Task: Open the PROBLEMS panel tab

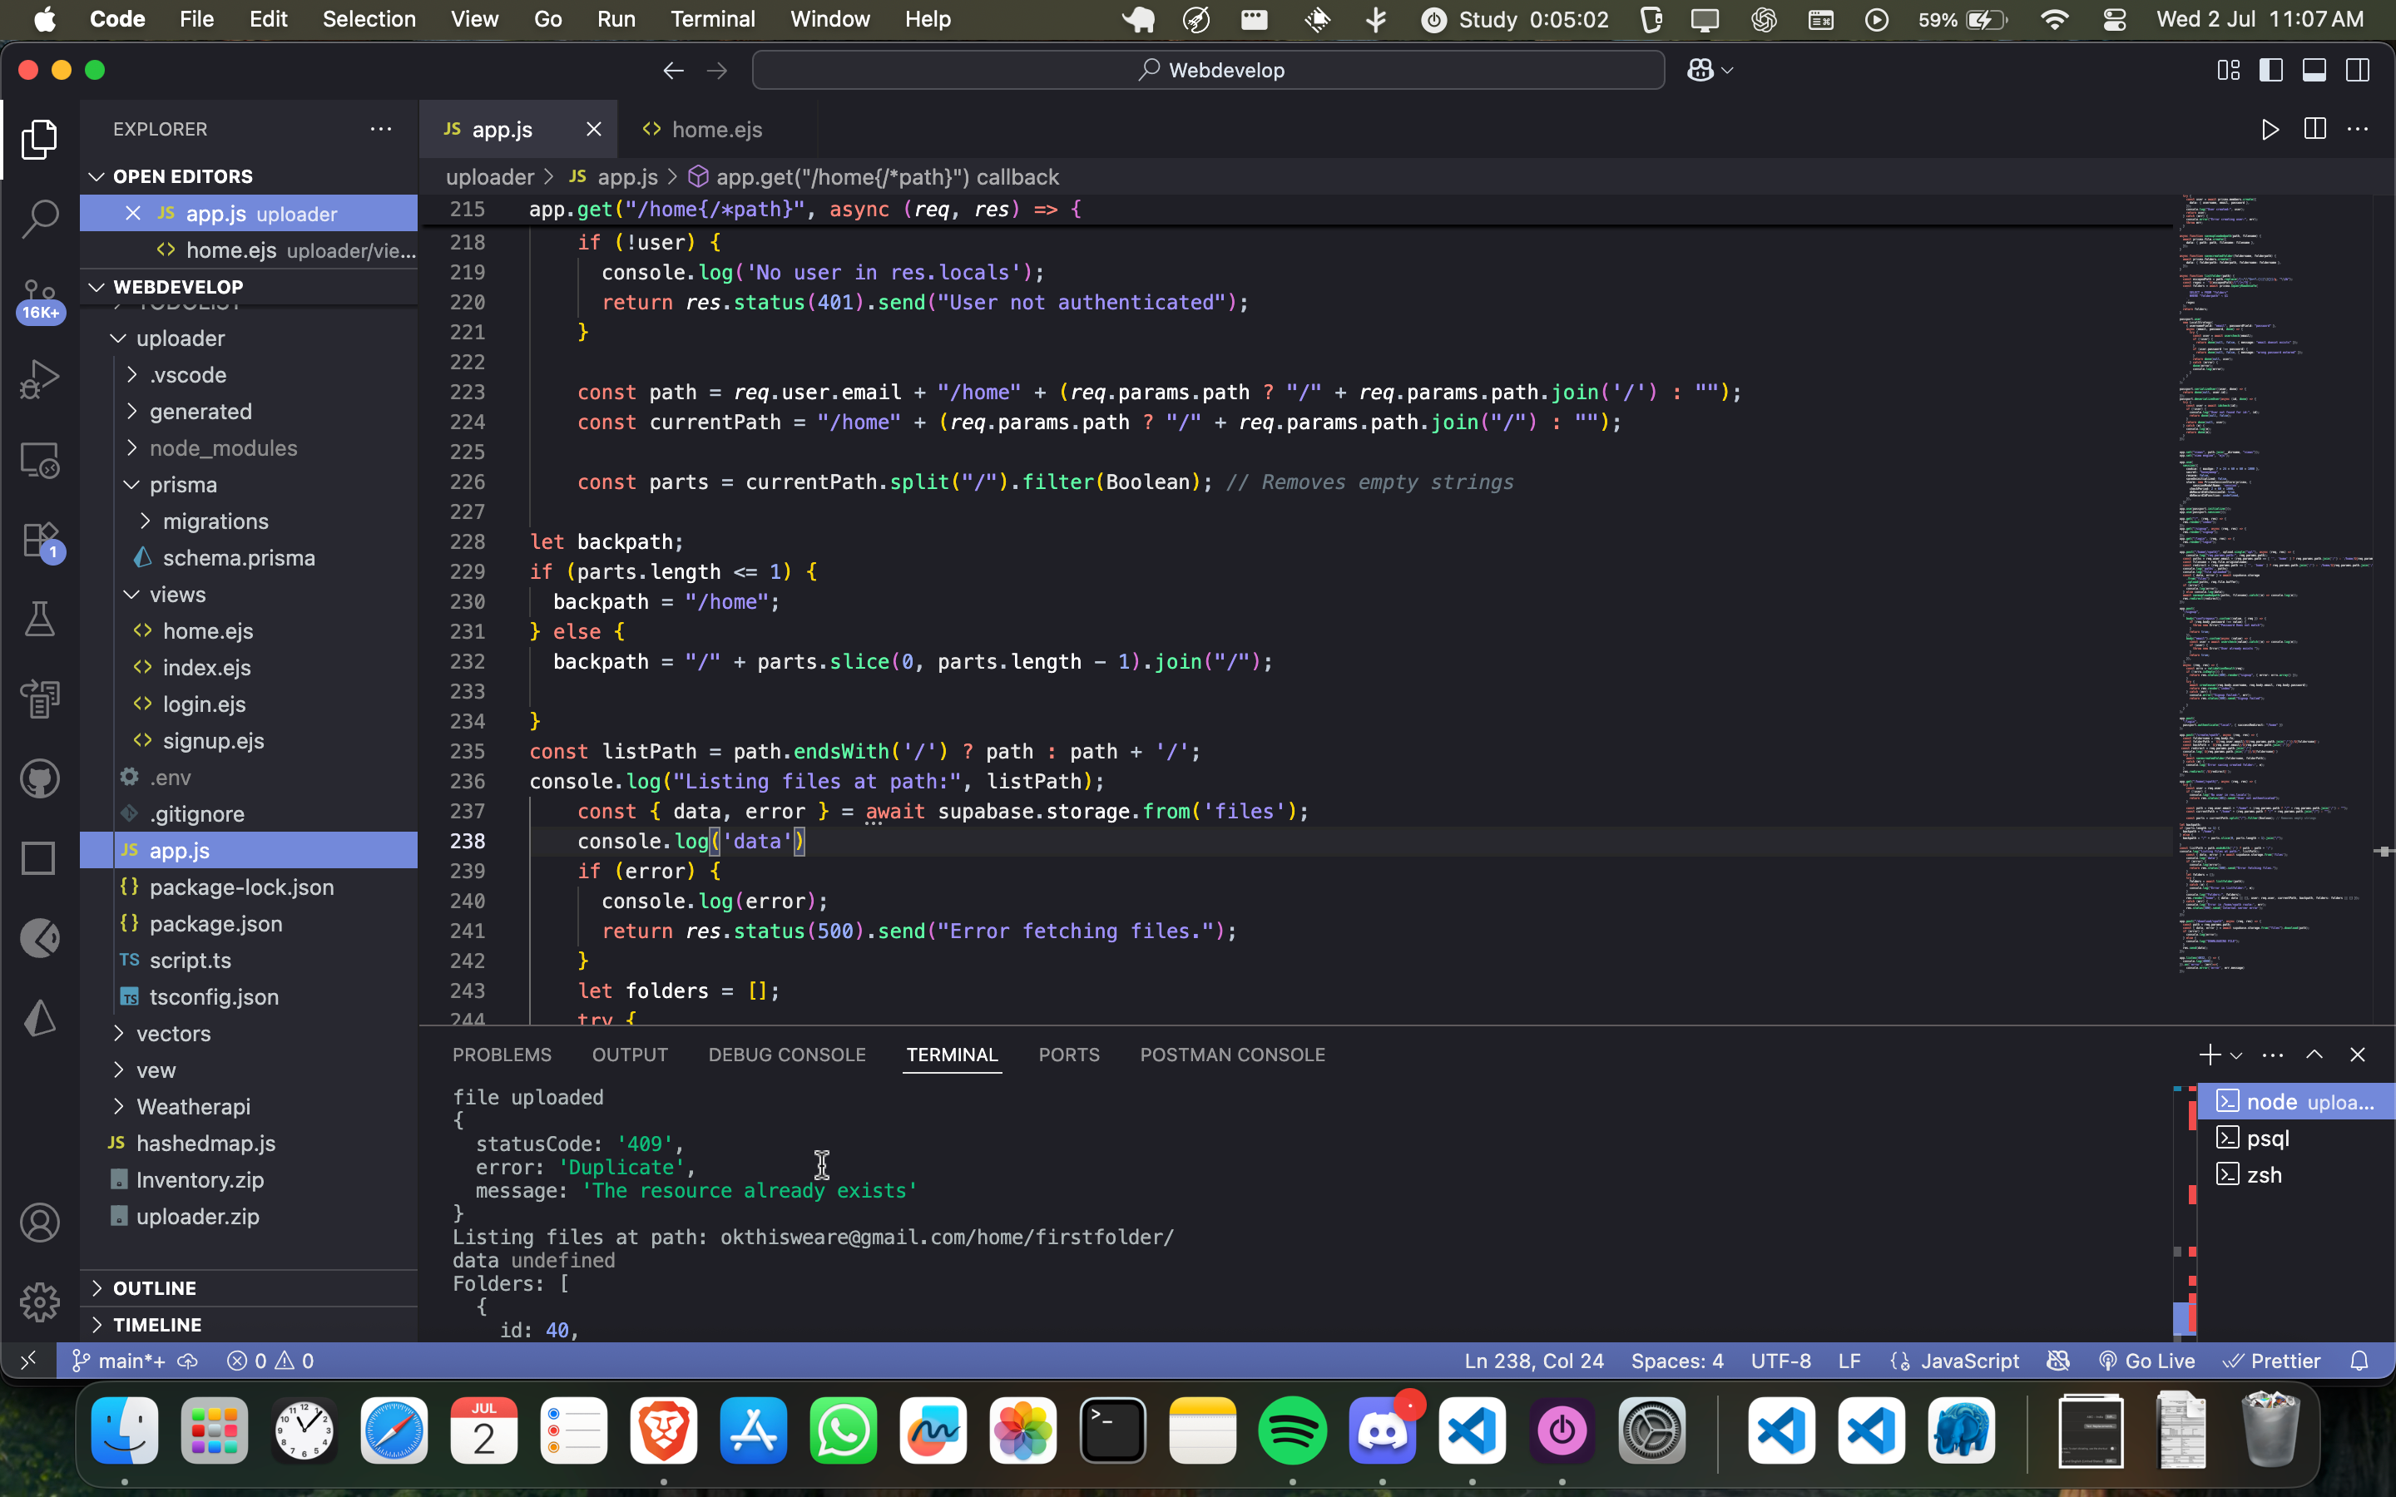Action: 502,1055
